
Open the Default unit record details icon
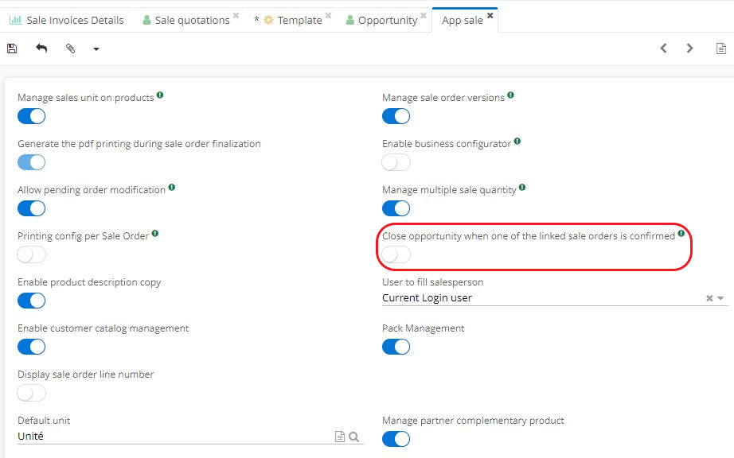(340, 437)
